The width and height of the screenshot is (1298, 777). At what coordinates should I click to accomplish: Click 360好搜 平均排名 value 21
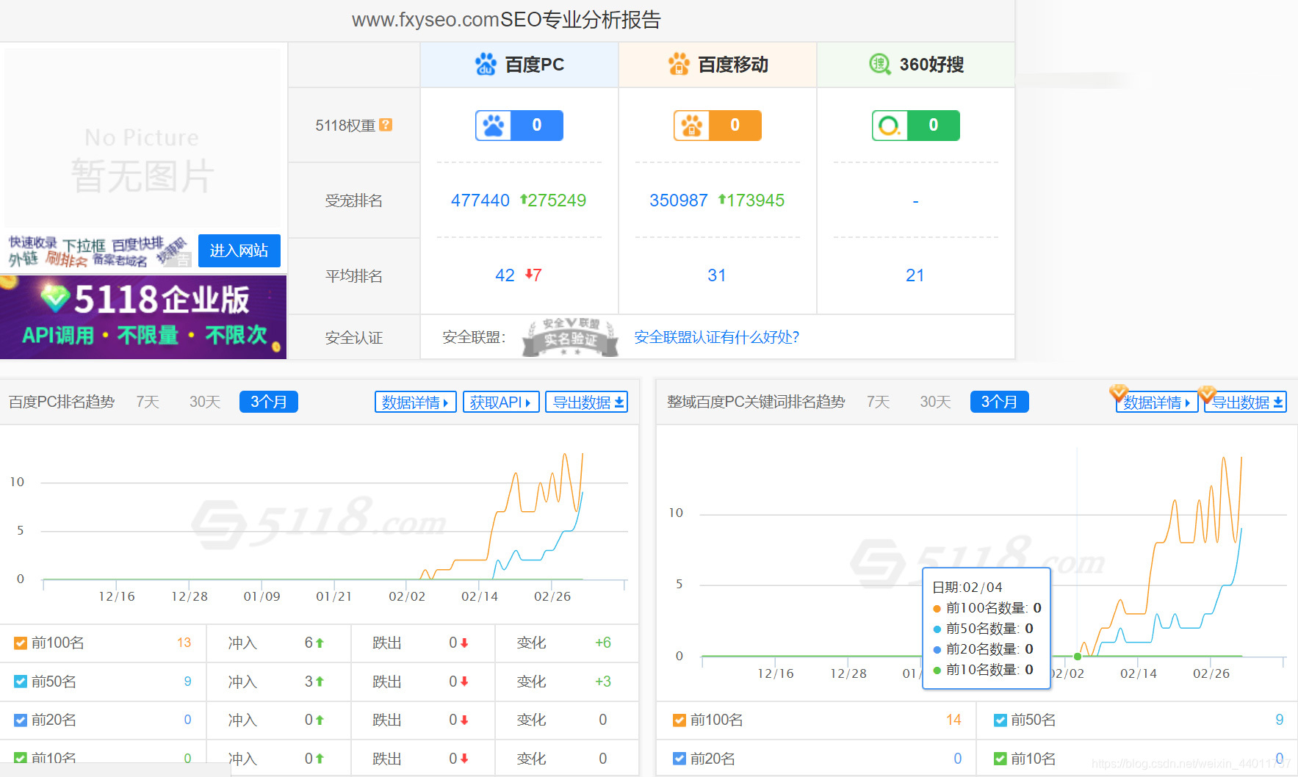coord(915,275)
